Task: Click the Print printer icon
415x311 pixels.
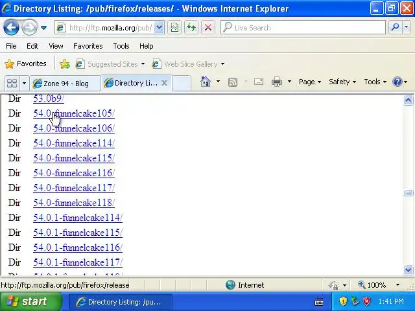Action: (x=277, y=82)
